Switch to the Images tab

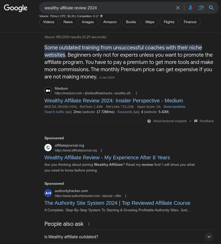coord(88,22)
